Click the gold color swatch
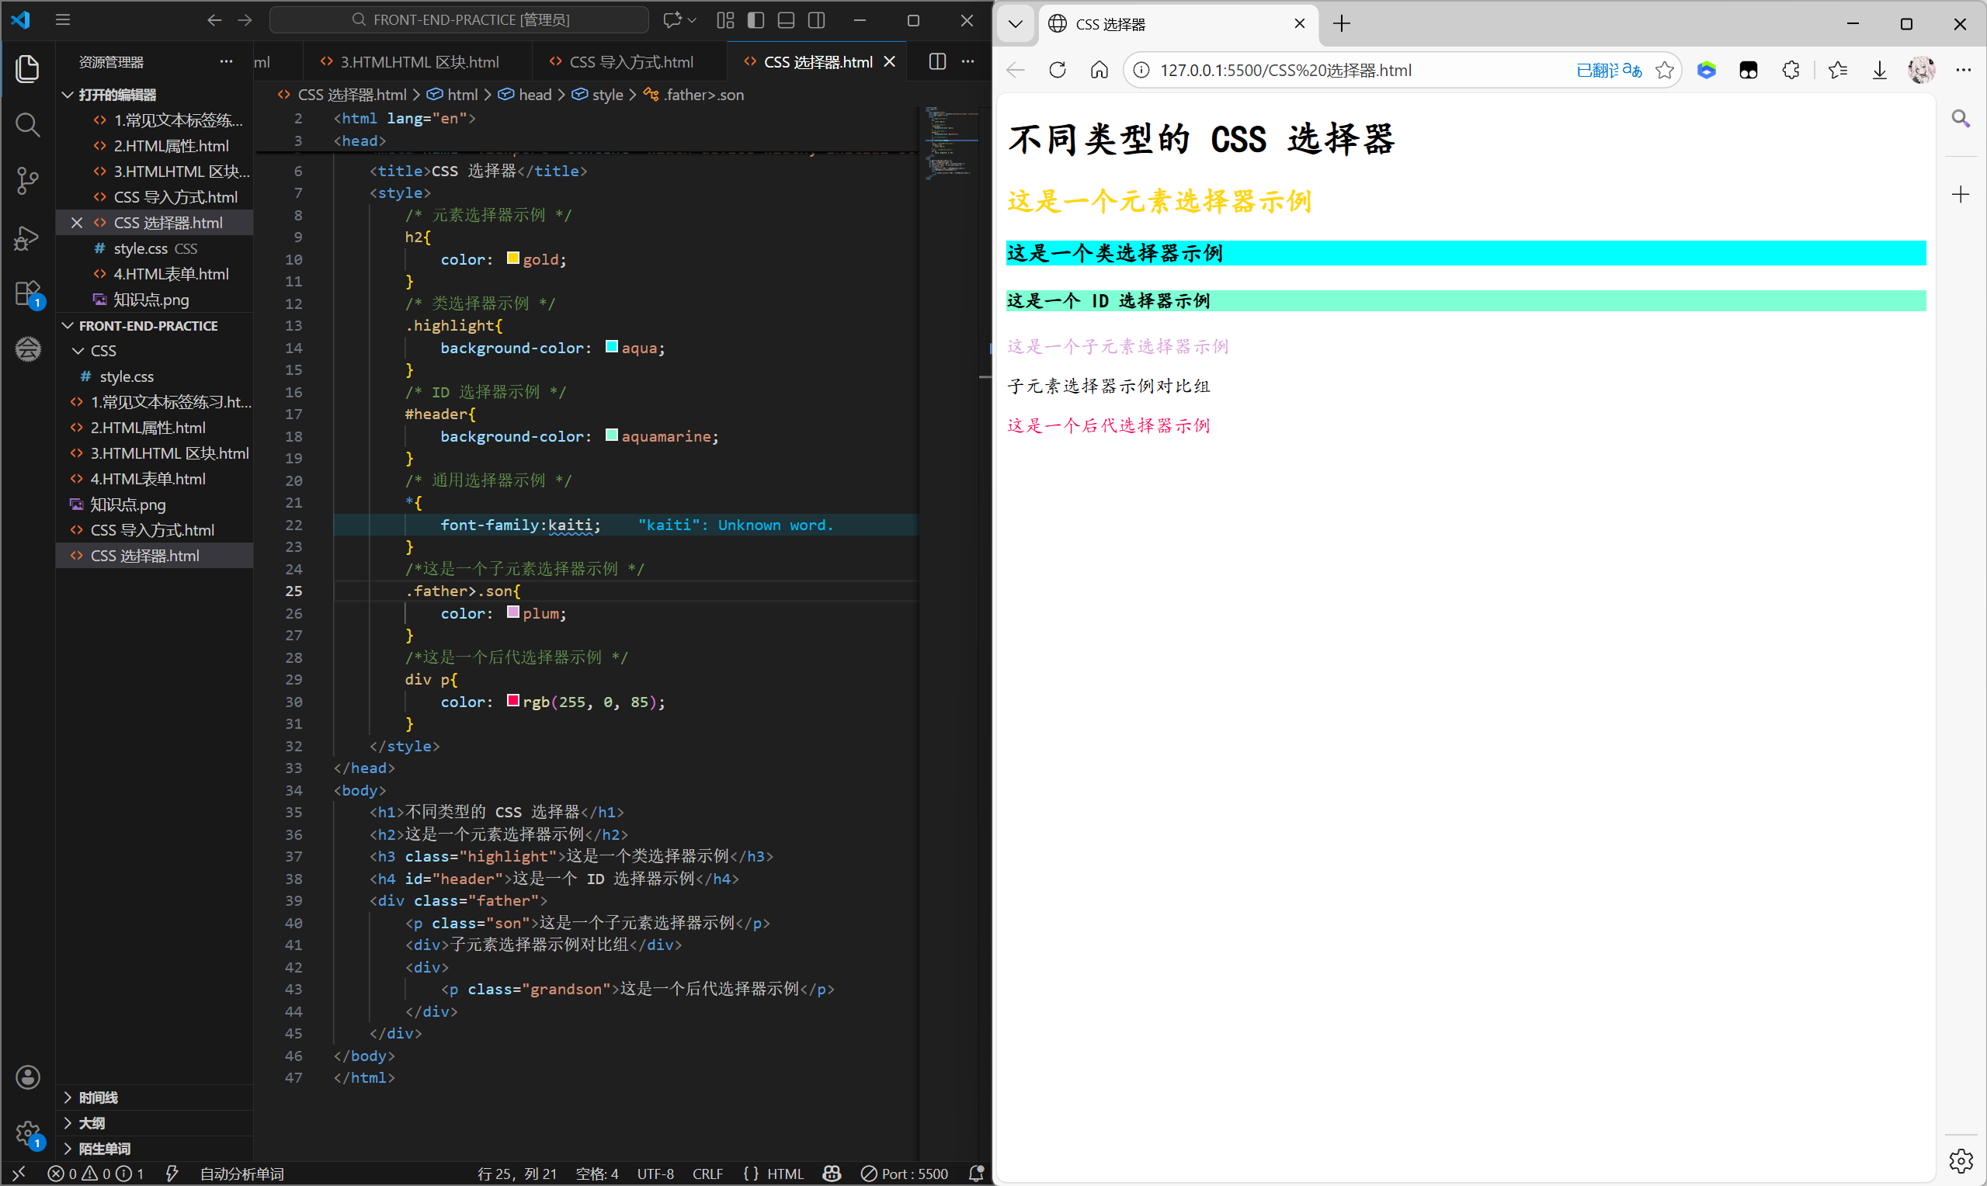Viewport: 1987px width, 1186px height. (512, 258)
